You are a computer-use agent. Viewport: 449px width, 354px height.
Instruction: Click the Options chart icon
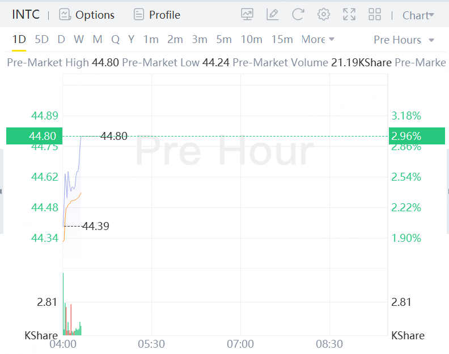tap(65, 15)
